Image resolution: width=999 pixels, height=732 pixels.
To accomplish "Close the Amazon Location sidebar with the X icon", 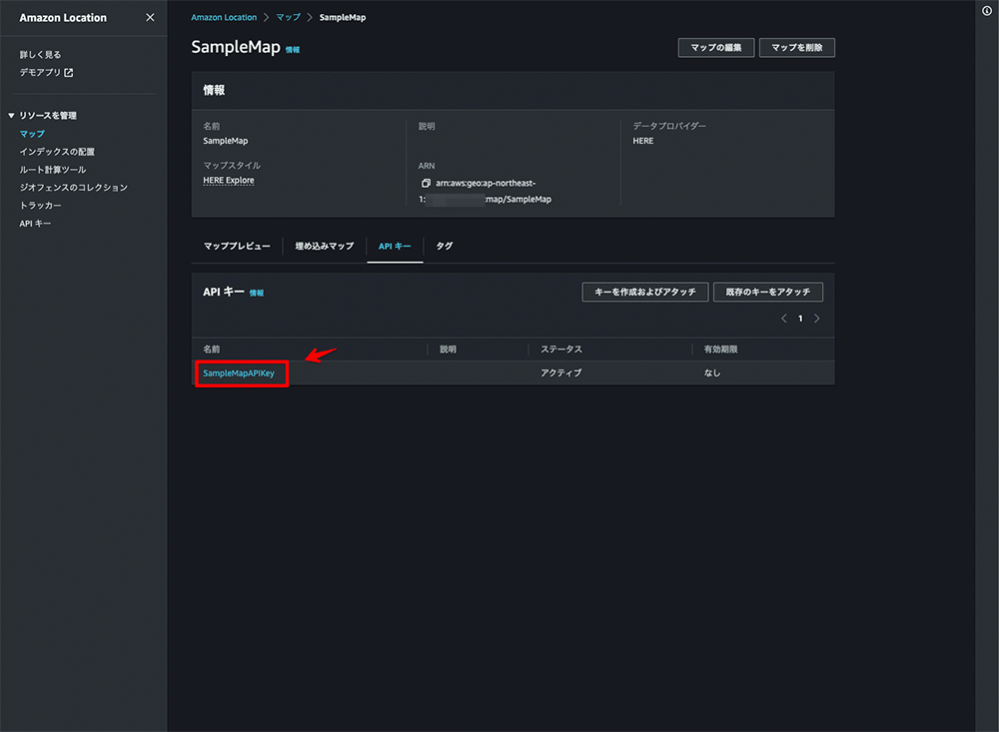I will pos(151,17).
